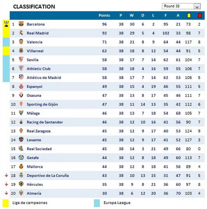Open the Racing de Santander team link

(45, 122)
